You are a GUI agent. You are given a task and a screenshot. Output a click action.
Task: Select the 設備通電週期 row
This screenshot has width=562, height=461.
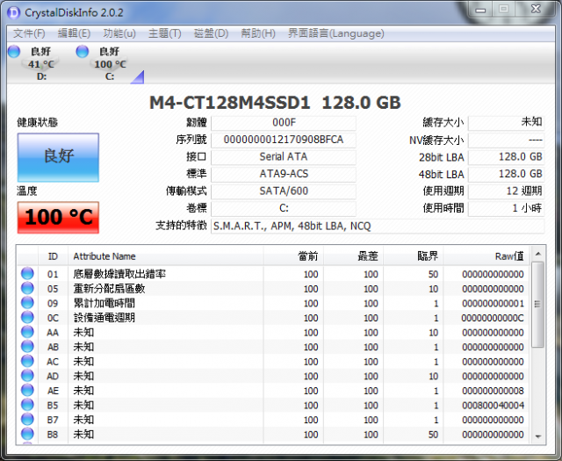273,318
